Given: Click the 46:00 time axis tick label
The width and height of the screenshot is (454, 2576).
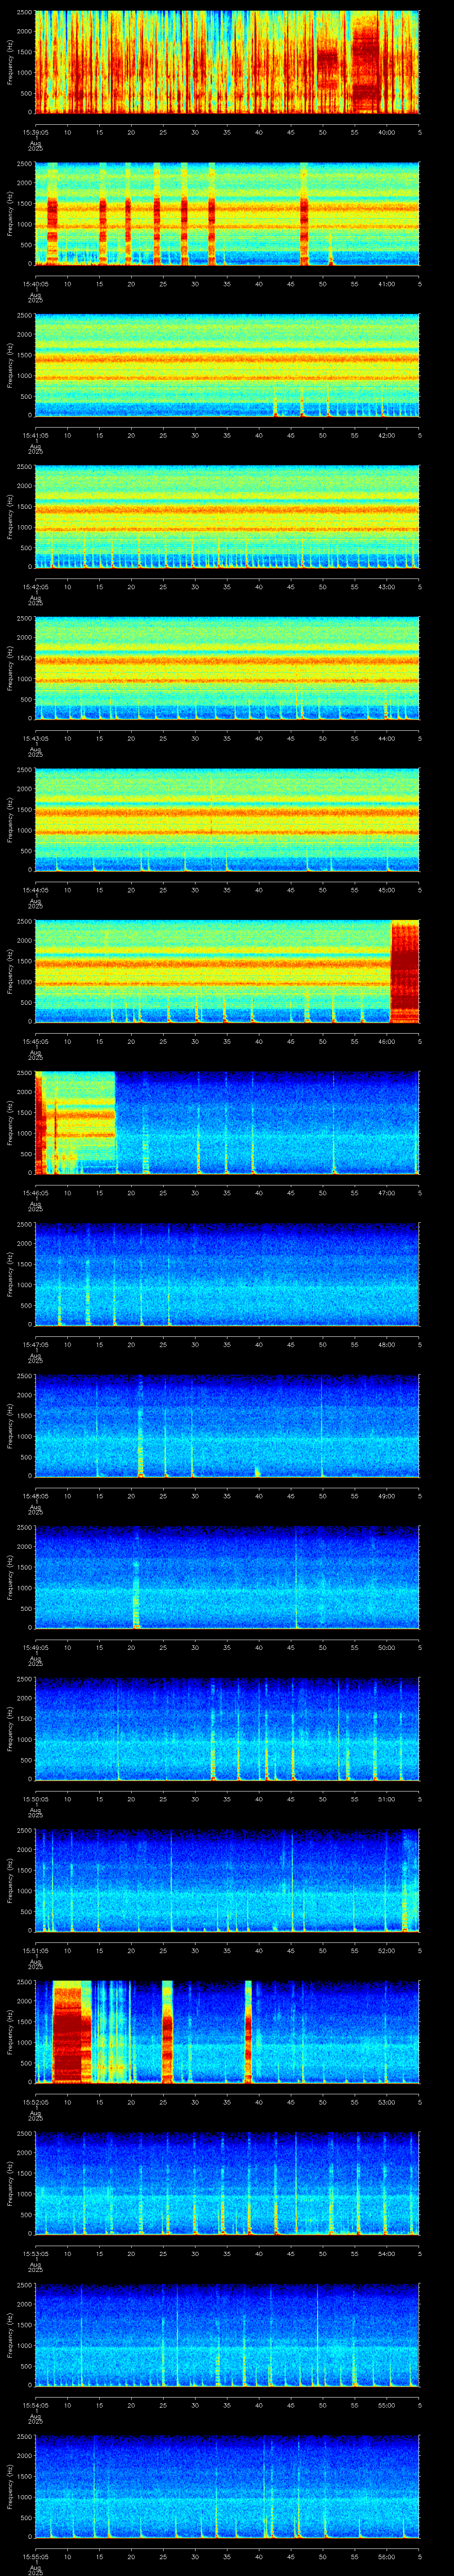Looking at the screenshot, I should 386,1041.
